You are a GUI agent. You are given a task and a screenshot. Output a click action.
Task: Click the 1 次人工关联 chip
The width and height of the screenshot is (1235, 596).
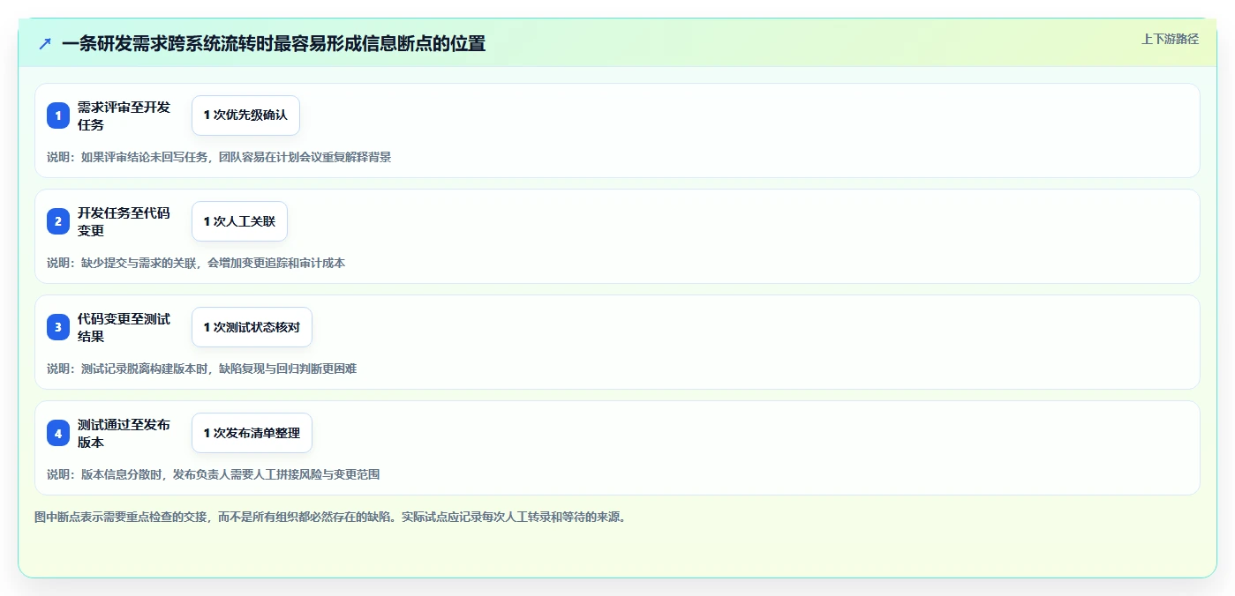pyautogui.click(x=239, y=221)
